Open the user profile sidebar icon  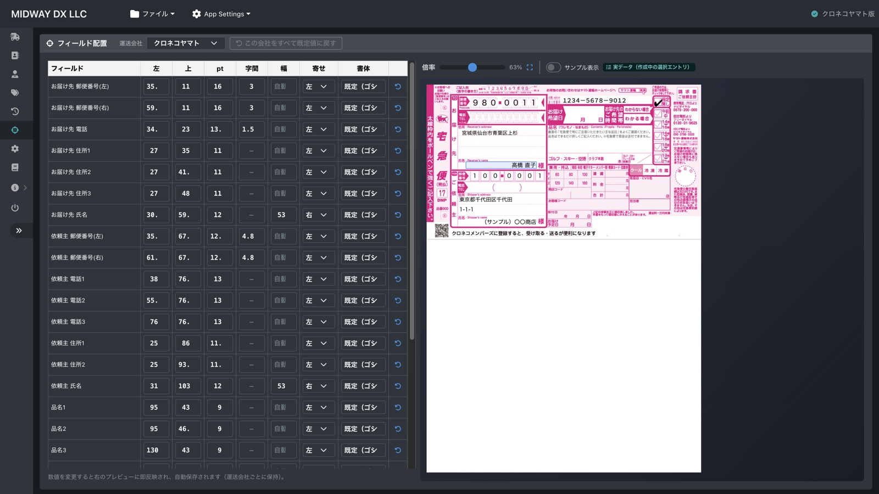(15, 74)
